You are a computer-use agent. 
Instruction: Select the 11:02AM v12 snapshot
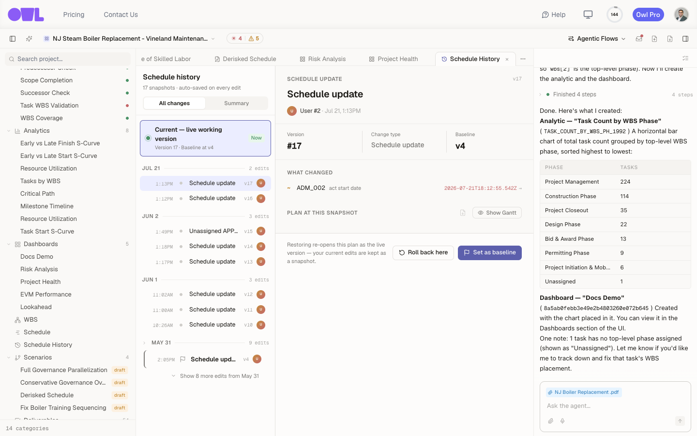pyautogui.click(x=205, y=294)
